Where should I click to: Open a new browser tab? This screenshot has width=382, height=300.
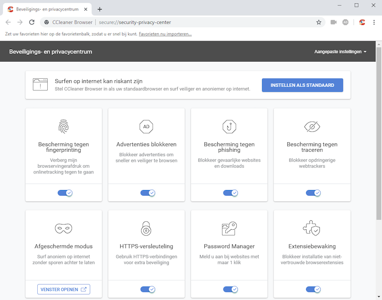(x=100, y=9)
